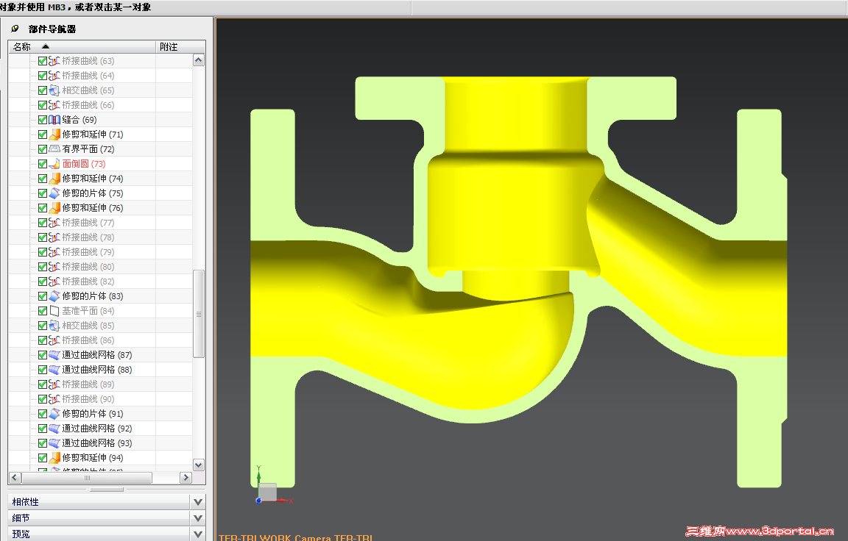This screenshot has width=848, height=541.
Task: Click the 修剪的片体 (91) feature icon
Action: point(54,414)
